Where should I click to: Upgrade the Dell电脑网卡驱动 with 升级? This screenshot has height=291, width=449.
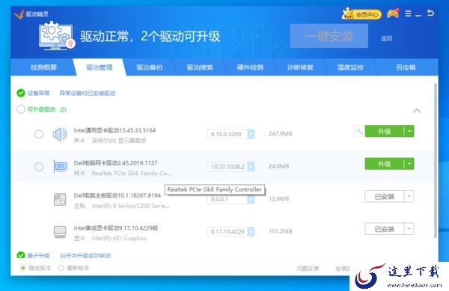coord(385,164)
